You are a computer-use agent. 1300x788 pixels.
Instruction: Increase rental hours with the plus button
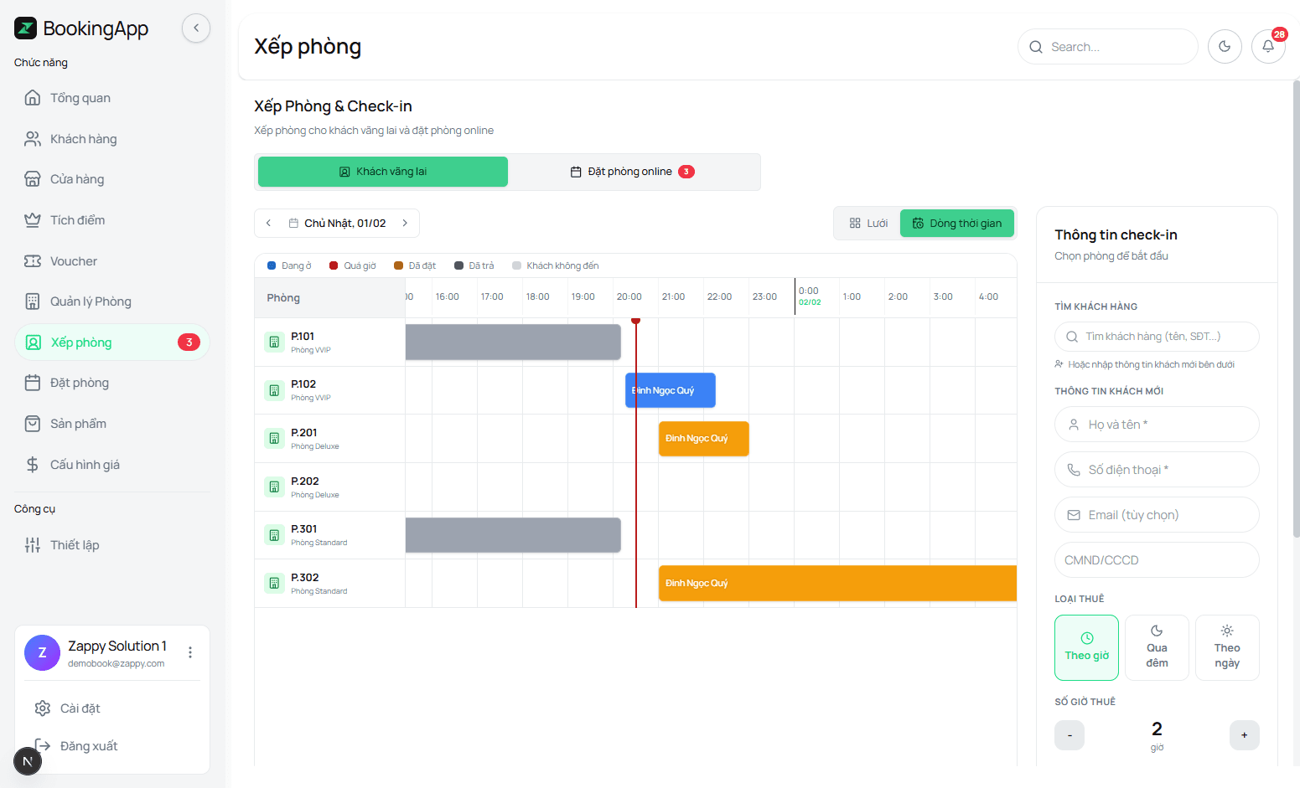(x=1244, y=735)
